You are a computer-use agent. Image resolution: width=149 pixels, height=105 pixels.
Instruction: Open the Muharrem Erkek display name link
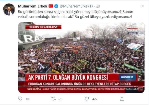click(x=33, y=6)
